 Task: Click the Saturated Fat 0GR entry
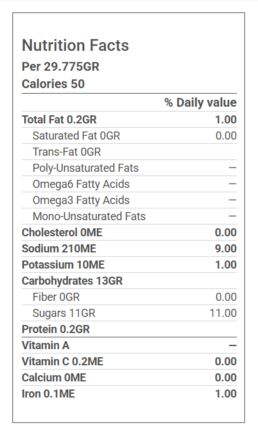pyautogui.click(x=76, y=136)
